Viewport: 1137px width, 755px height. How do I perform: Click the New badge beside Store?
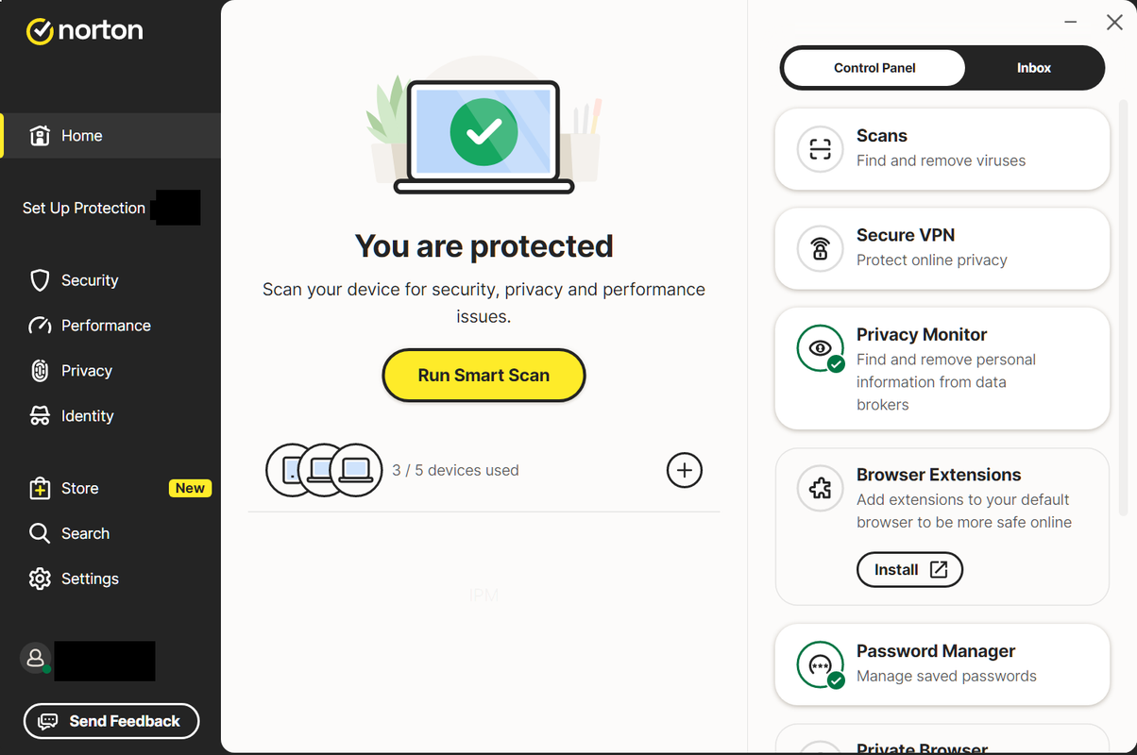pyautogui.click(x=190, y=488)
